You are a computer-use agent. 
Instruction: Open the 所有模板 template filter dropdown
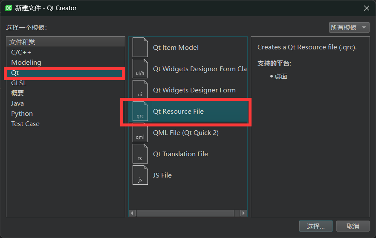pos(349,28)
